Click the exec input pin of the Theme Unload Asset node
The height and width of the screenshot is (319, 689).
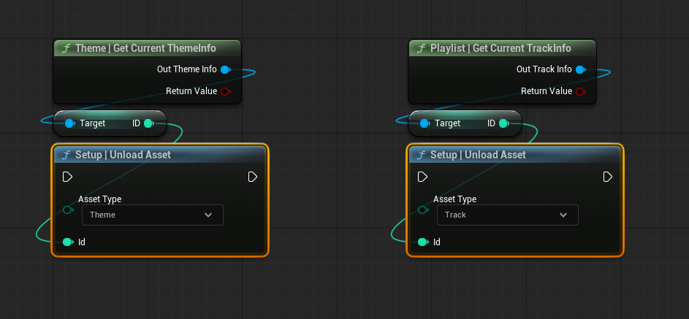67,177
